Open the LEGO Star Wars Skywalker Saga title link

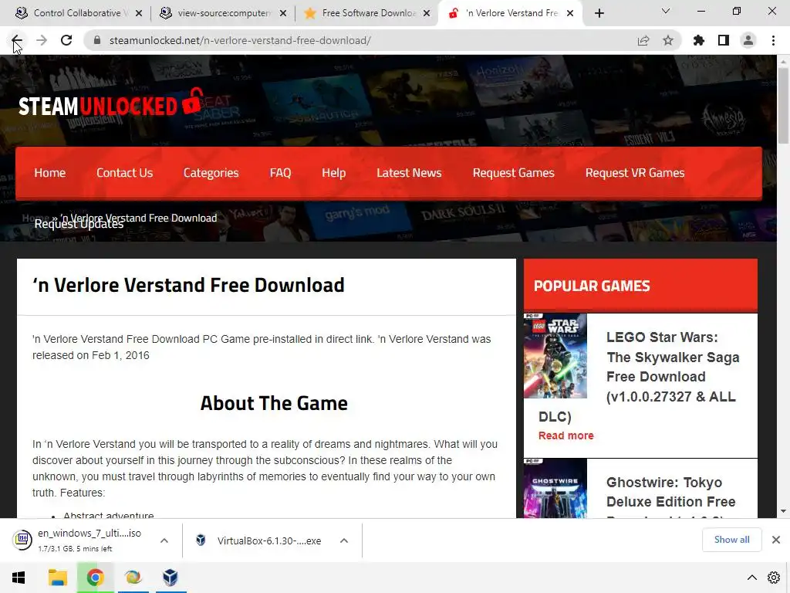coord(673,367)
